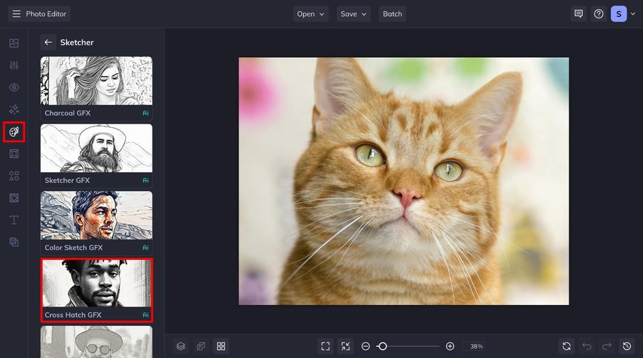
Task: Expand the Open dropdown menu
Action: [x=311, y=14]
